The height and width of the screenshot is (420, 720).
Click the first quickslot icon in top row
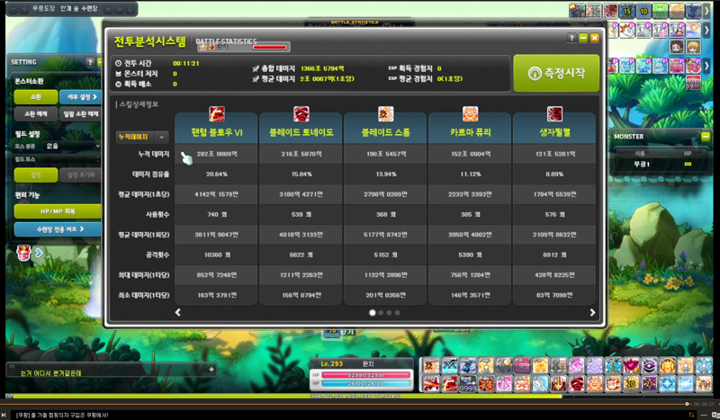point(431,366)
